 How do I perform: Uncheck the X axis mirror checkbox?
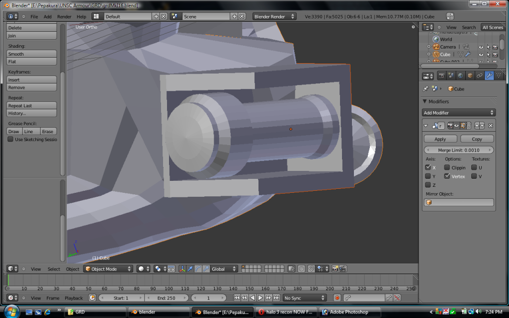tap(428, 167)
